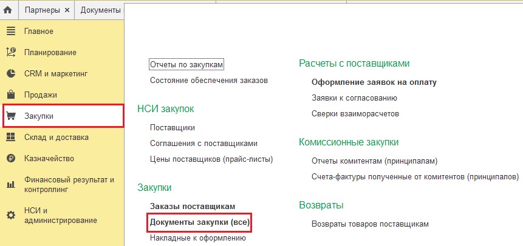Click Оформление заявок на оплату
The height and width of the screenshot is (246, 523).
374,82
